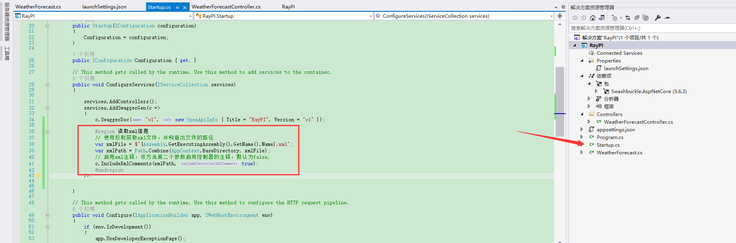Focus the Solution Explorer search box
This screenshot has width=736, height=243.
(x=652, y=28)
